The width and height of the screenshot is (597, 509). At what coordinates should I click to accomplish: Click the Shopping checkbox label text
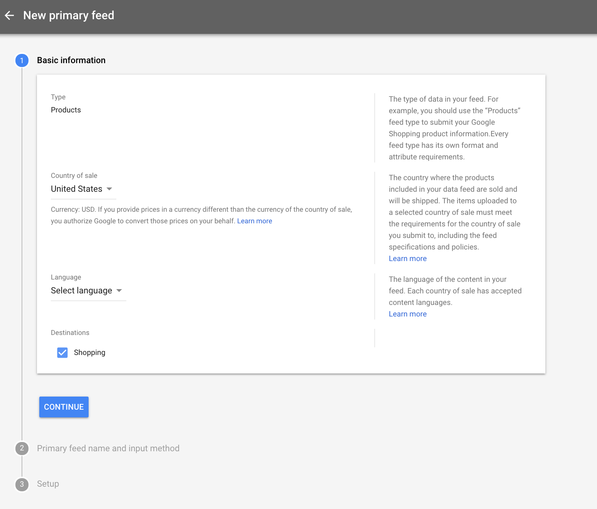point(89,353)
